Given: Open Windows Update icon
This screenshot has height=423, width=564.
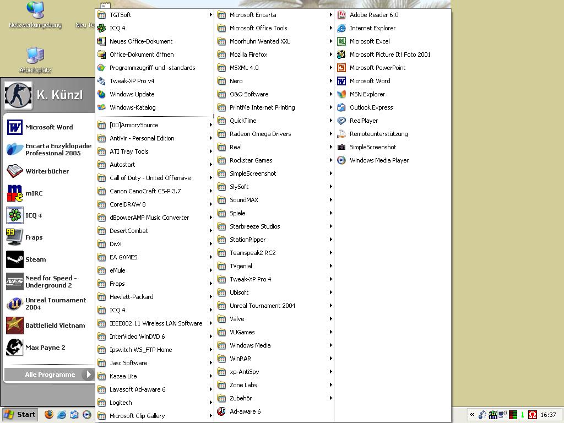Looking at the screenshot, I should pyautogui.click(x=101, y=94).
